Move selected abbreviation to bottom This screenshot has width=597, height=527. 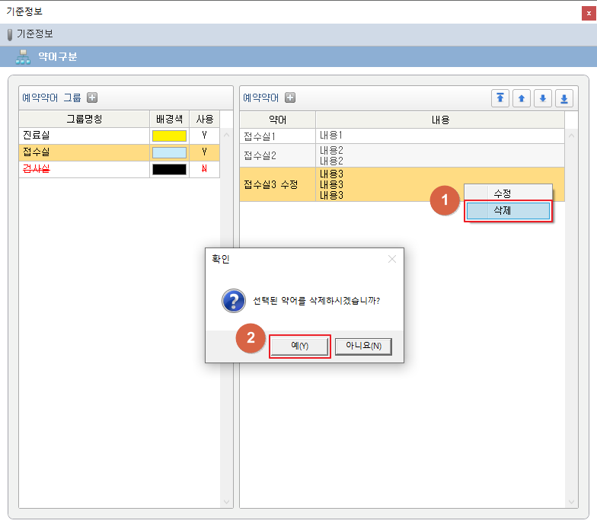pos(564,98)
